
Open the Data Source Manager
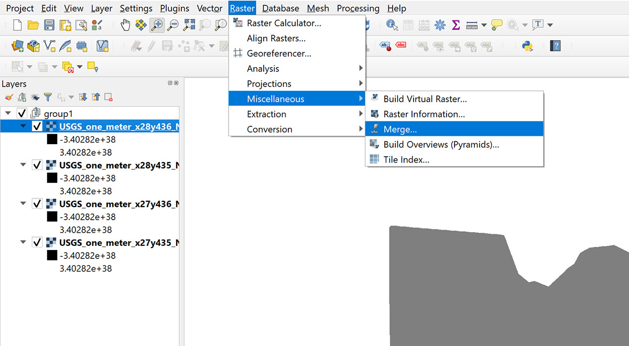[x=17, y=46]
